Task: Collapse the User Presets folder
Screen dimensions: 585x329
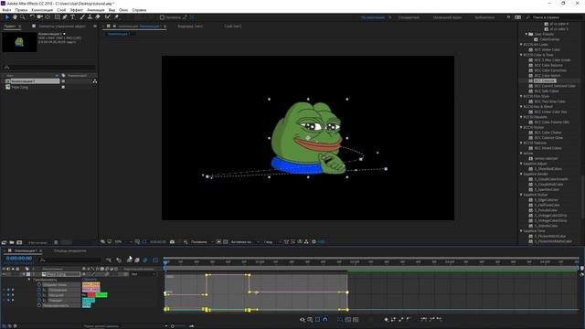Action: click(526, 34)
